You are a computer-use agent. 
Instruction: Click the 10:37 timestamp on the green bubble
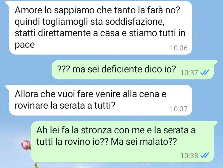tap(189, 73)
